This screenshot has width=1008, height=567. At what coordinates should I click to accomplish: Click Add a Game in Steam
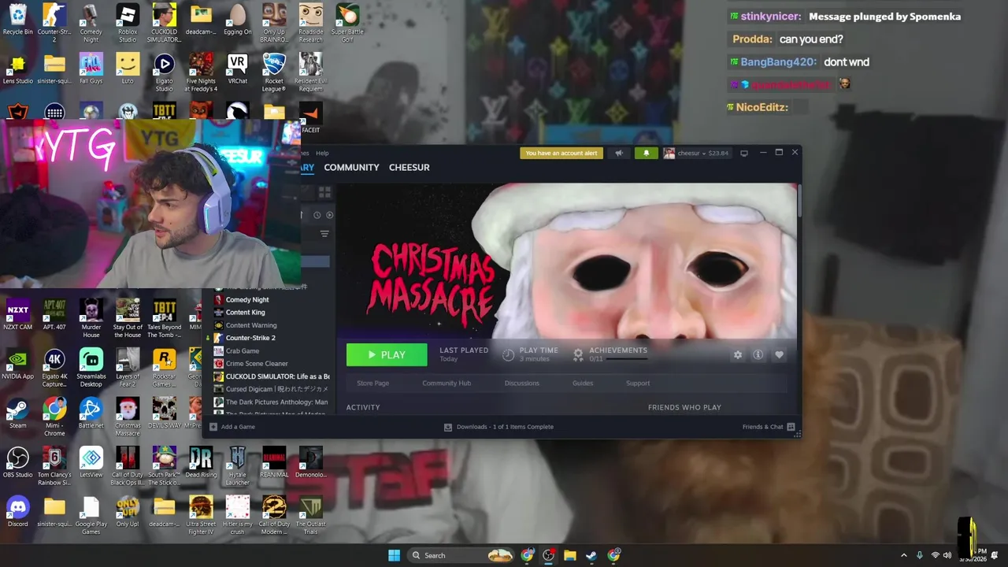(x=232, y=427)
